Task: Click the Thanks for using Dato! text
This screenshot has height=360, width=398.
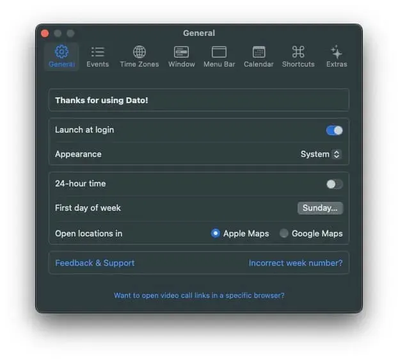Action: 102,101
